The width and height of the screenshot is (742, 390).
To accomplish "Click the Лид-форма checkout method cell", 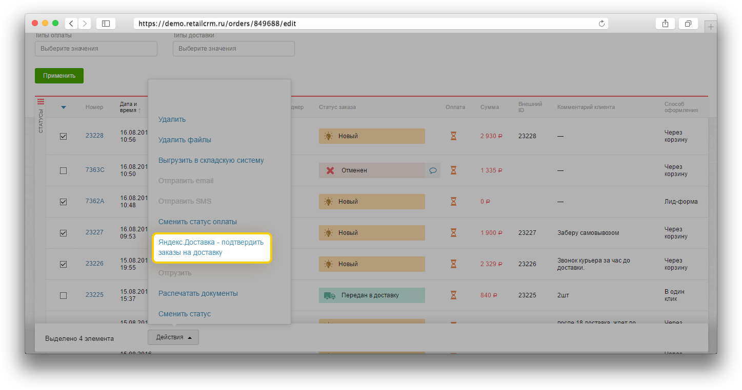I will tap(681, 202).
